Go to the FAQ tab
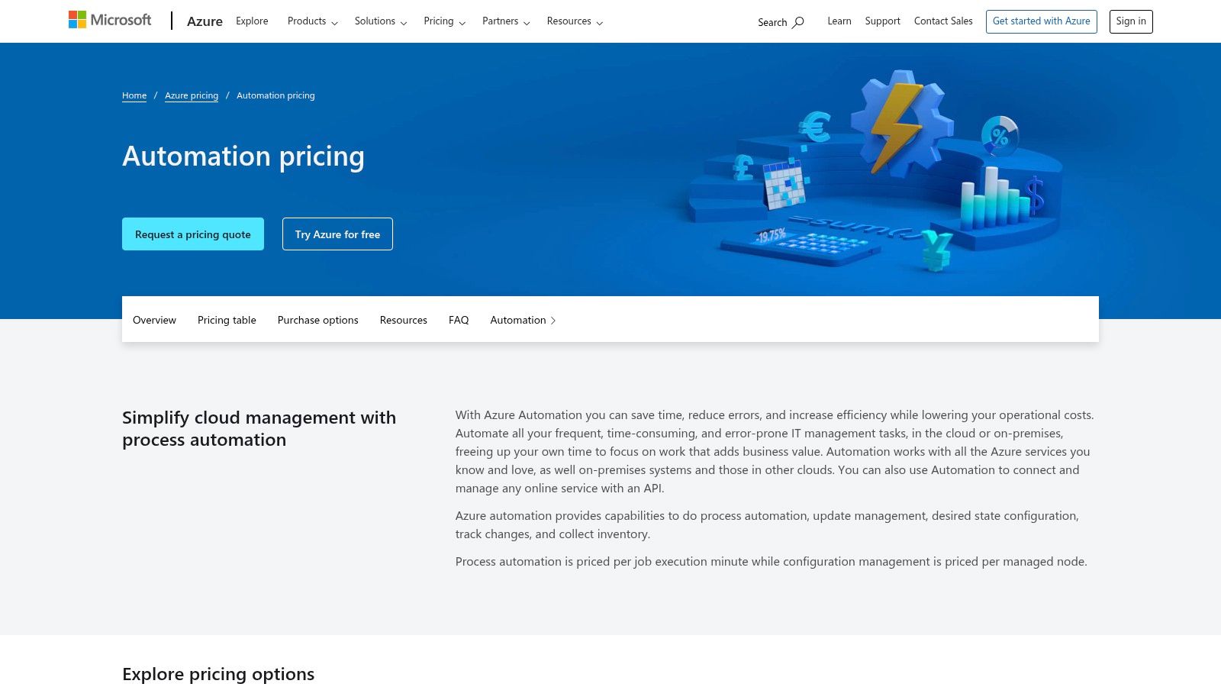 point(459,320)
